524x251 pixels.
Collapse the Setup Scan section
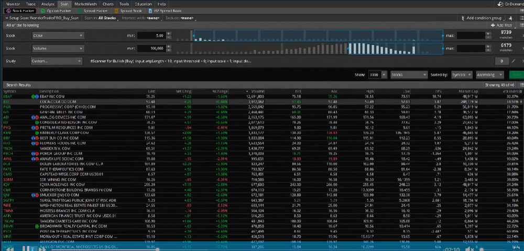coord(7,18)
